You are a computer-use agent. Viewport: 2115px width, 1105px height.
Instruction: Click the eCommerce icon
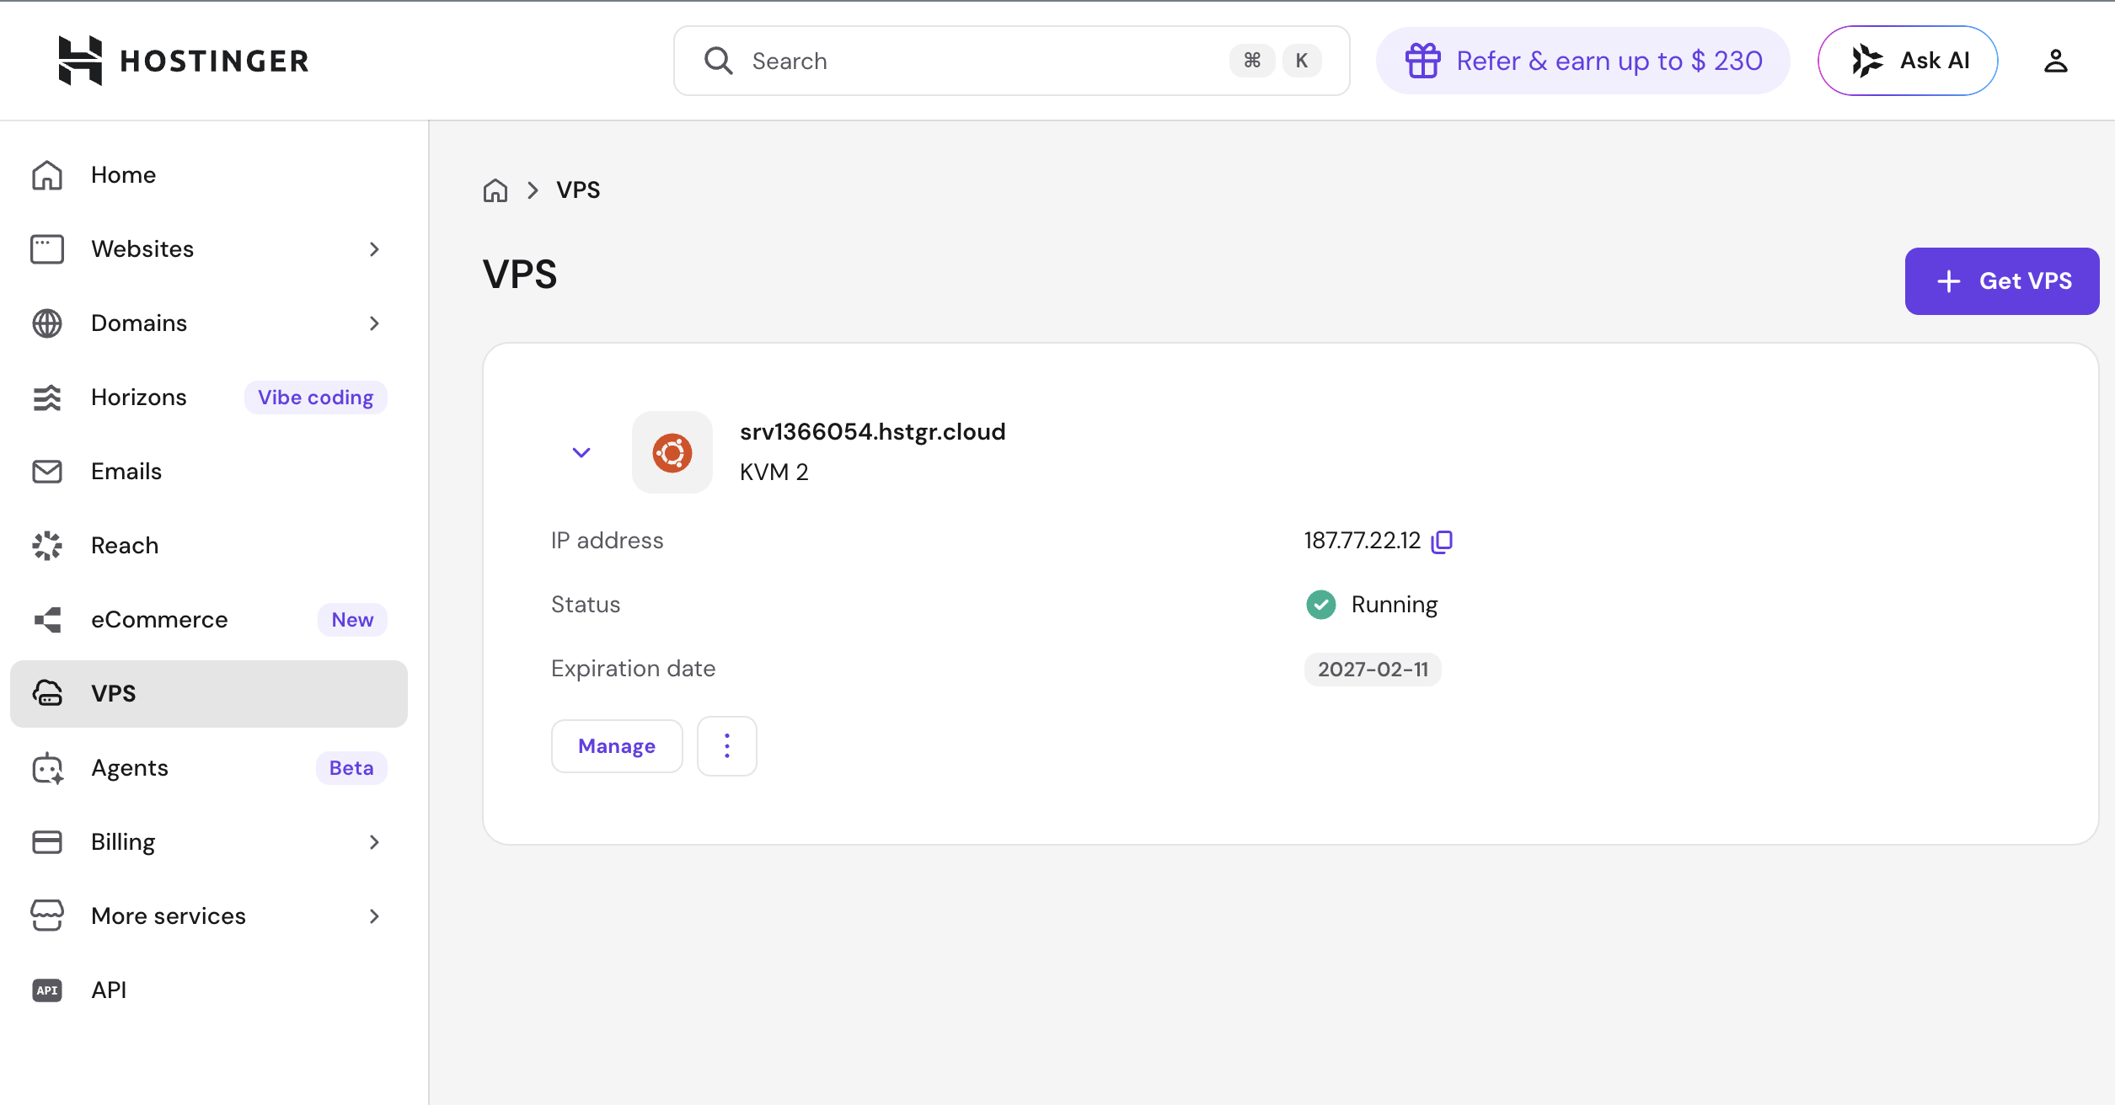[47, 620]
